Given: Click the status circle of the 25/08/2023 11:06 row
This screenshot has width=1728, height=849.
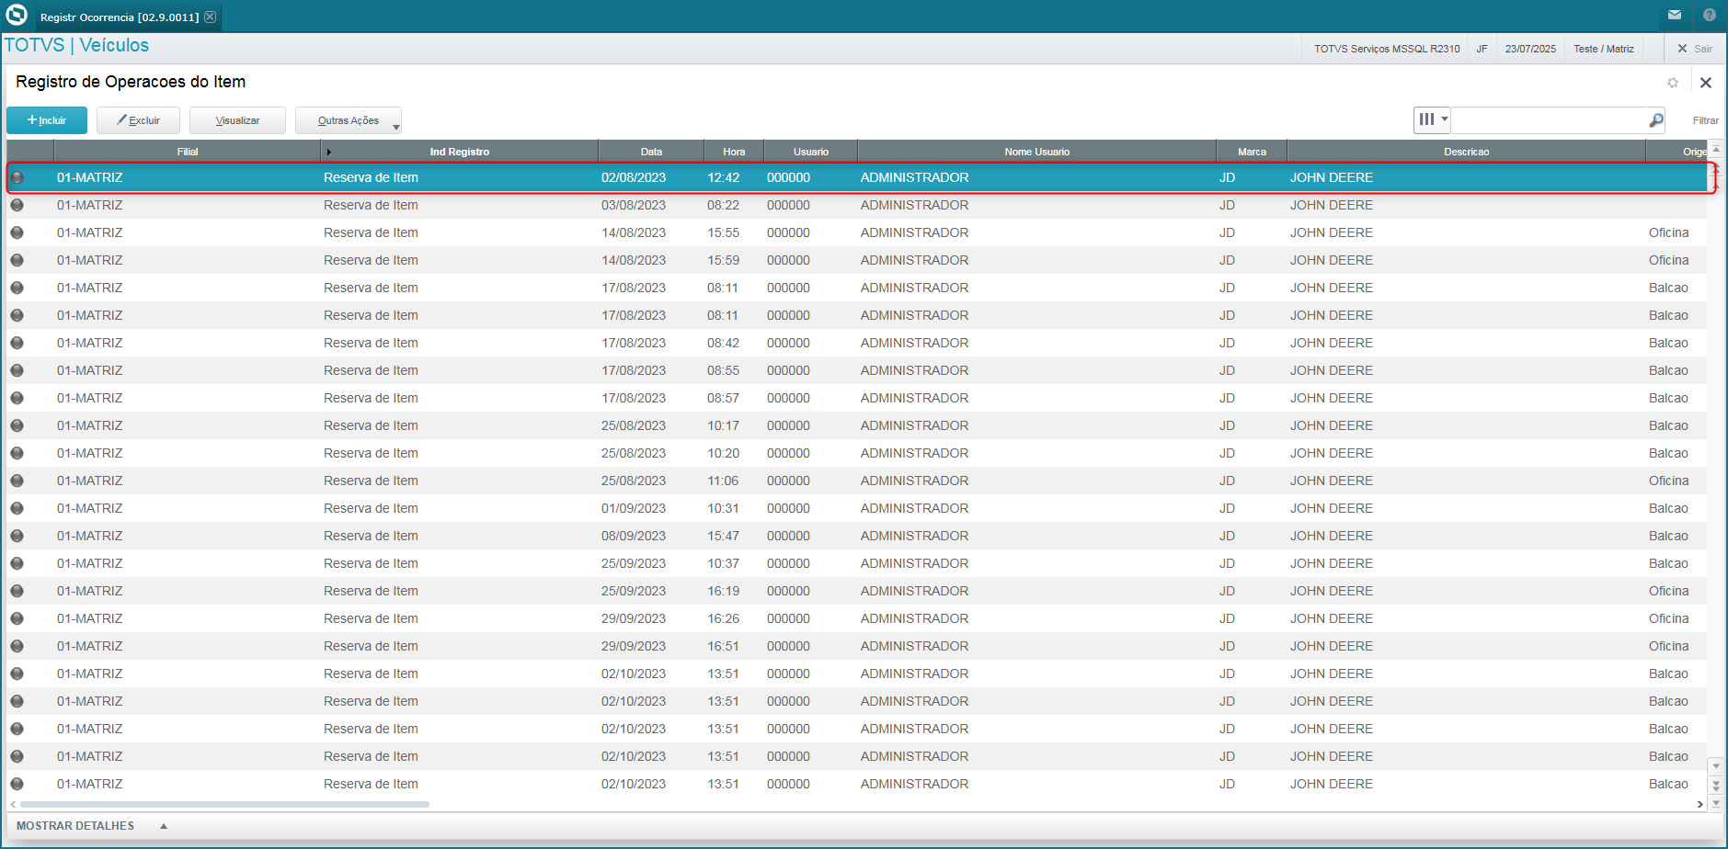Looking at the screenshot, I should coord(17,481).
